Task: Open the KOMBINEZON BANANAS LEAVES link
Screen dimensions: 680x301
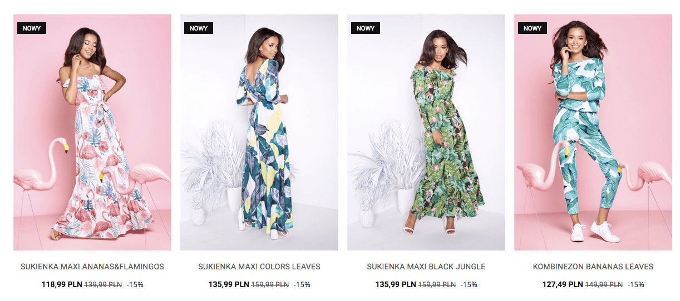Action: click(593, 267)
